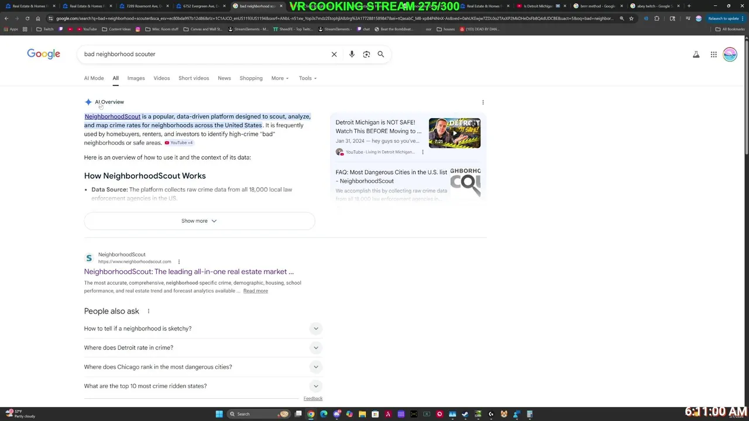Open About this result for neighborhoodscout.com
The height and width of the screenshot is (421, 749).
tap(179, 261)
